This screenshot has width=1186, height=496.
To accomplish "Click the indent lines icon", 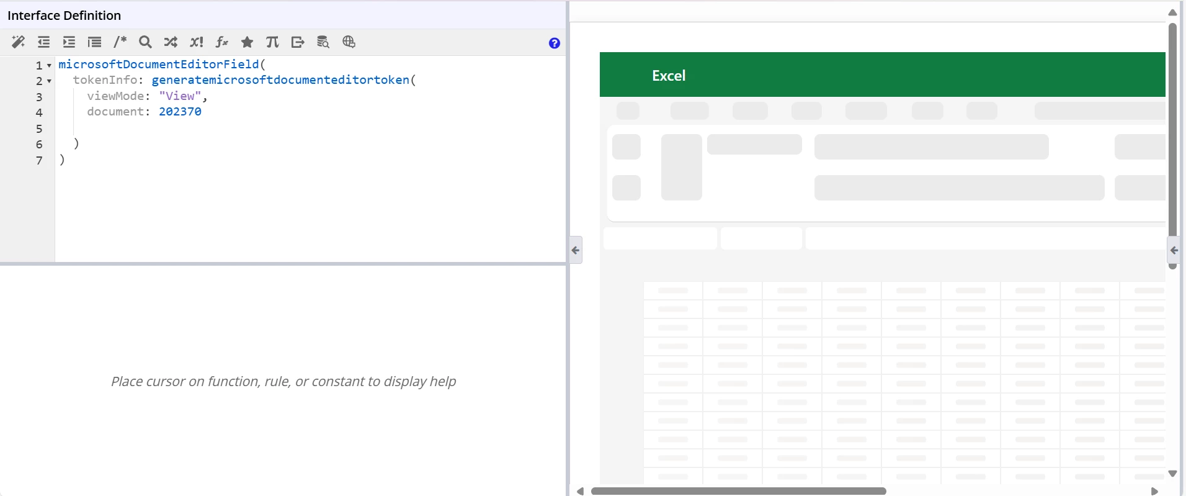I will click(69, 42).
